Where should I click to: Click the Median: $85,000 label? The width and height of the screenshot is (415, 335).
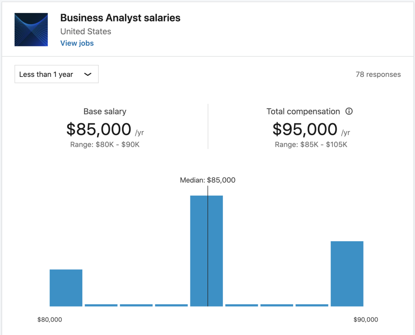[207, 180]
